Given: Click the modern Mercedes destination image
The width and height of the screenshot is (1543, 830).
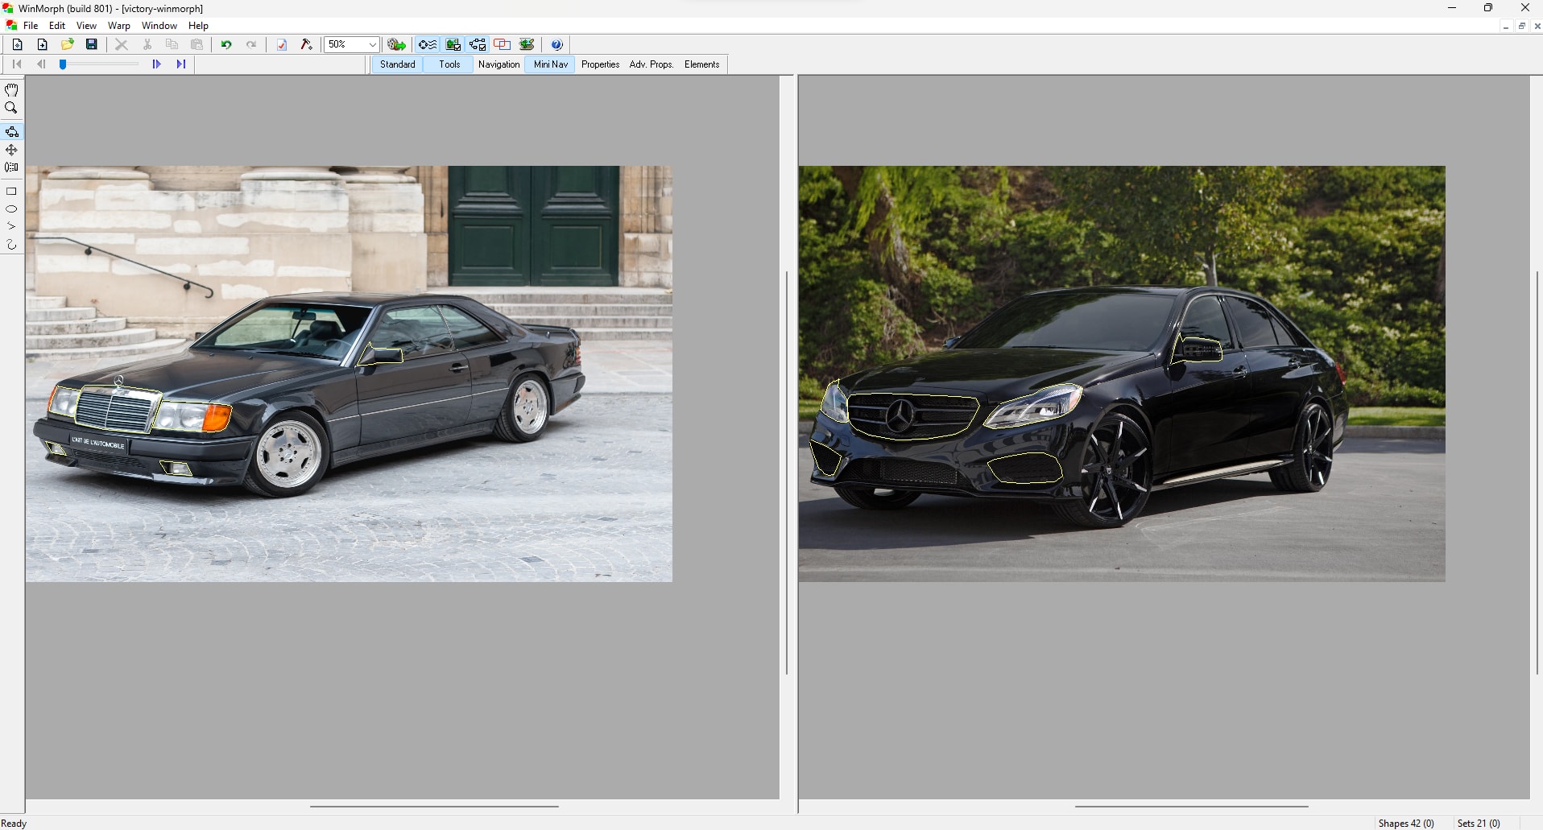Looking at the screenshot, I should [1122, 374].
